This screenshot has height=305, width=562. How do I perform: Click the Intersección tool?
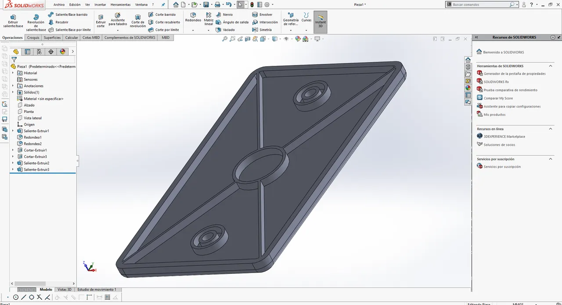click(265, 22)
